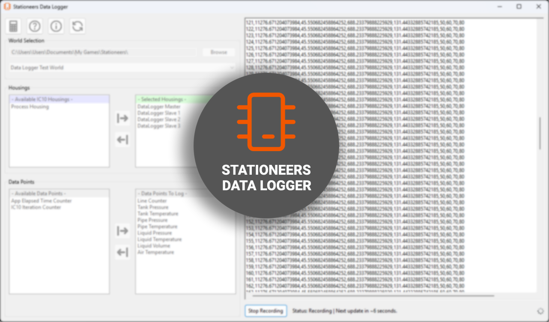Select Tank Pressure data point
This screenshot has width=549, height=322.
(153, 207)
